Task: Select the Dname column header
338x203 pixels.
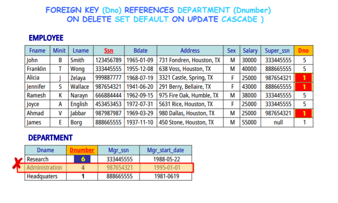Action: 46,150
